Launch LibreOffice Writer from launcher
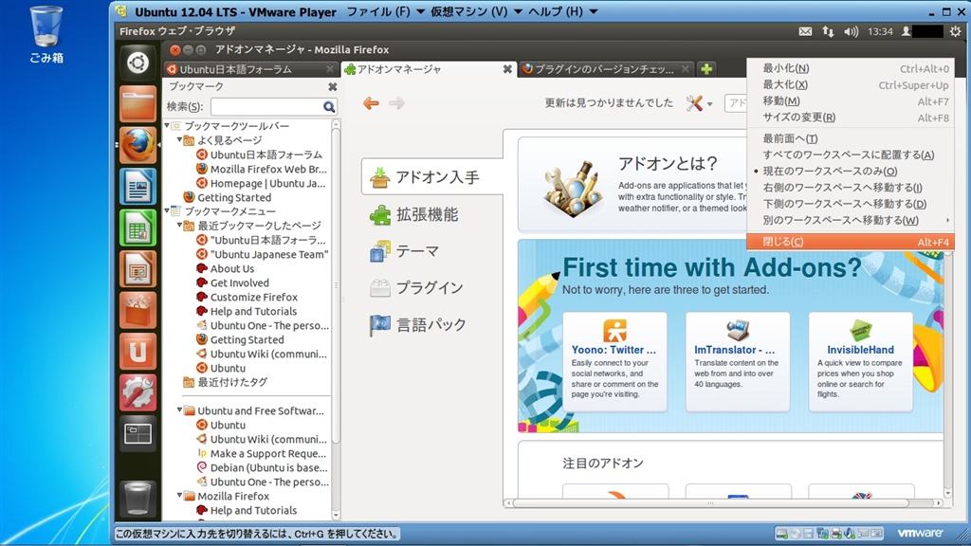 tap(137, 187)
